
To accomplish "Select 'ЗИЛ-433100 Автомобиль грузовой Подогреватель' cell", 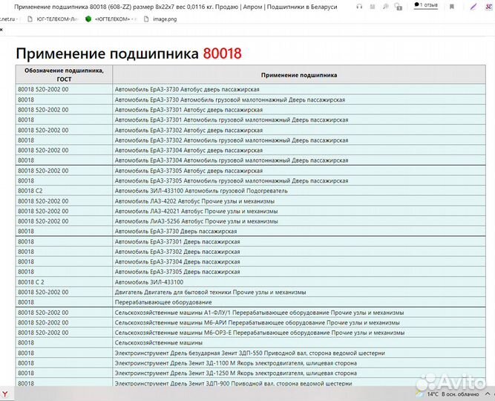I will coord(299,191).
